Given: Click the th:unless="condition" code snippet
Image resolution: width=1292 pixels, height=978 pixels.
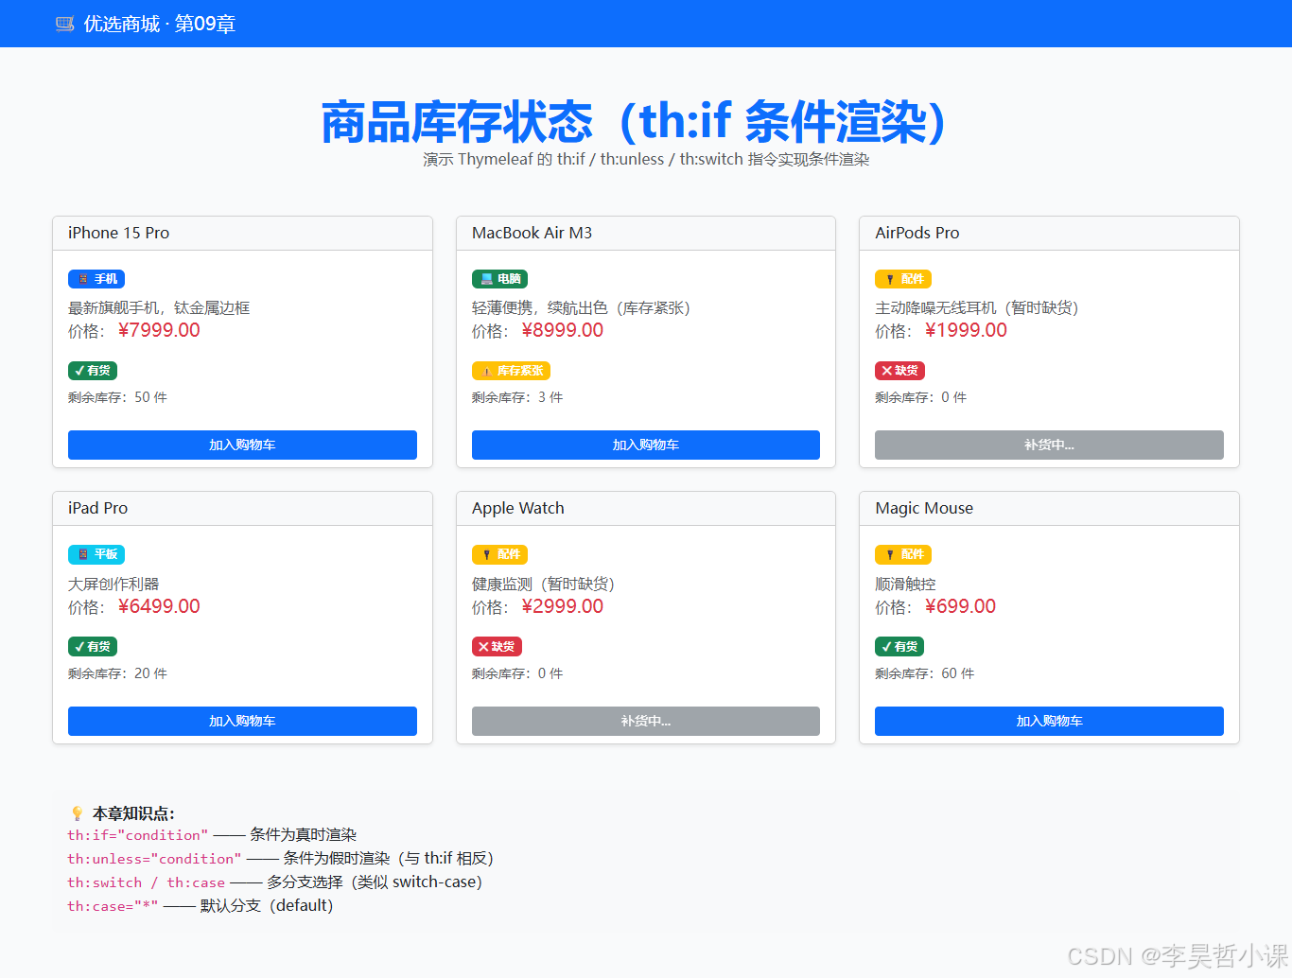Looking at the screenshot, I should coord(154,859).
